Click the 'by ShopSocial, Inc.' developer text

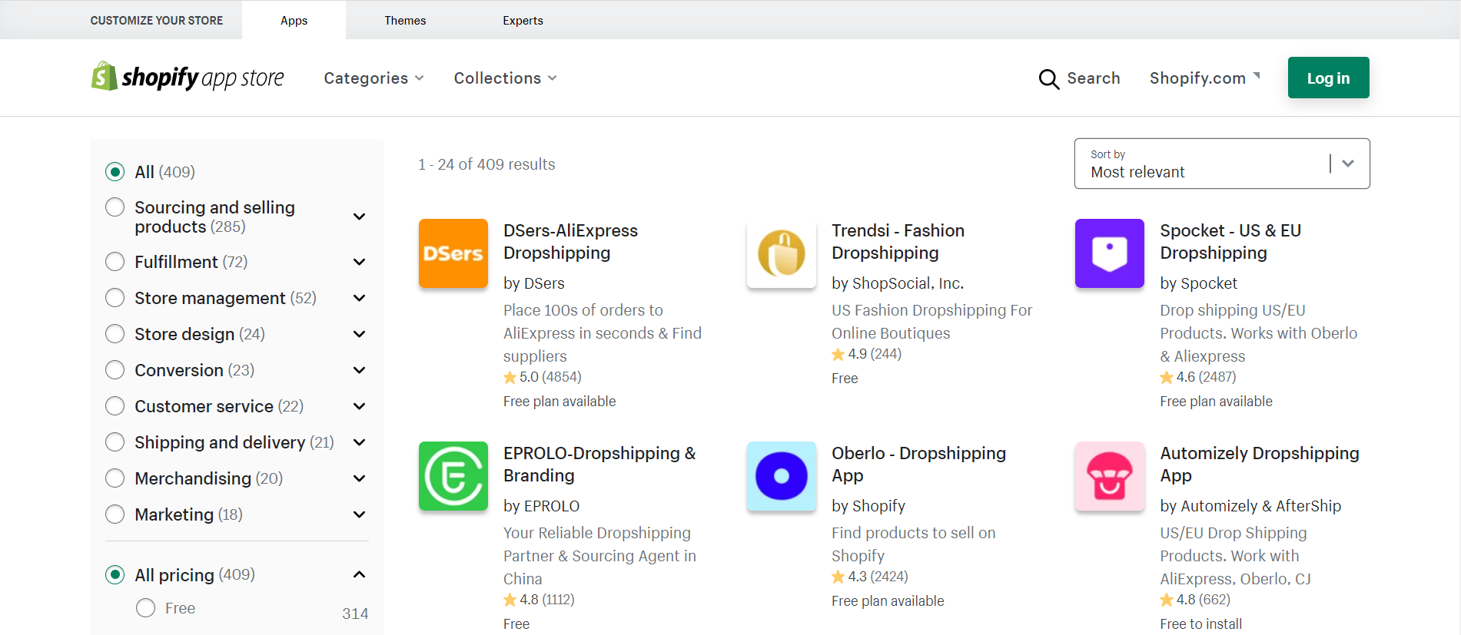(898, 283)
